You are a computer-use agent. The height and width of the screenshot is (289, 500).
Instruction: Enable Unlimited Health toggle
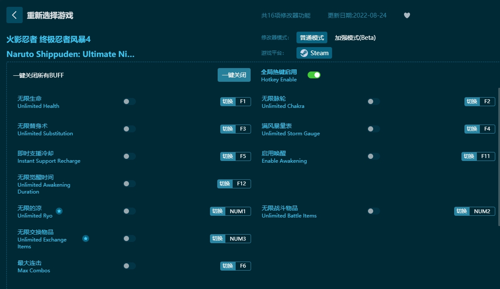(x=129, y=101)
